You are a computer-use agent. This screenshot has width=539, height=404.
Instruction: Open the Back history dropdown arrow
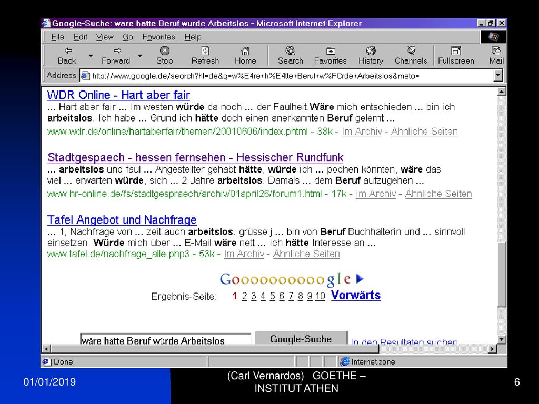[91, 55]
